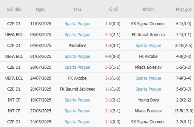Viewport: 194px width, 127px height.
Task: Open SK Sigma Olomouc from the 11/08/2025 match
Action: [148, 24]
